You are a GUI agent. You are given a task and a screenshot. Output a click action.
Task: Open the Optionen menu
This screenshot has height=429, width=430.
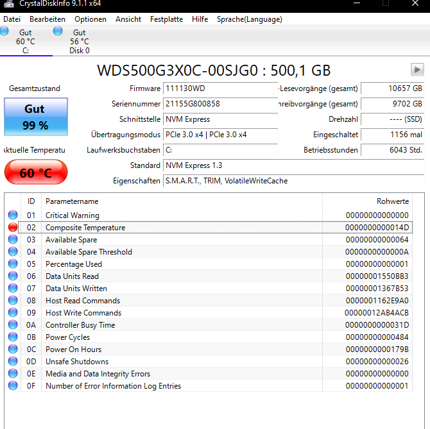90,19
